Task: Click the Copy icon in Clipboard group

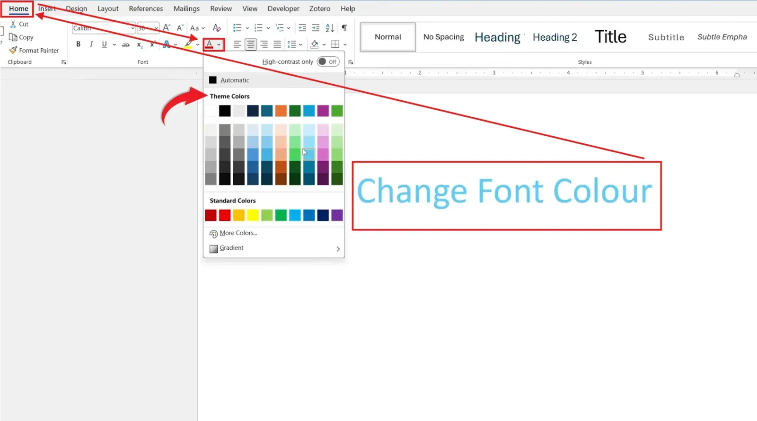Action: pos(13,37)
